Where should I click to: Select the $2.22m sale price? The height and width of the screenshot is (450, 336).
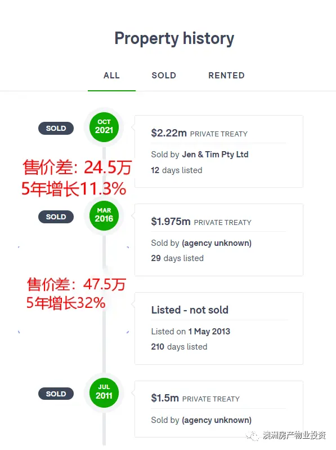(x=169, y=133)
